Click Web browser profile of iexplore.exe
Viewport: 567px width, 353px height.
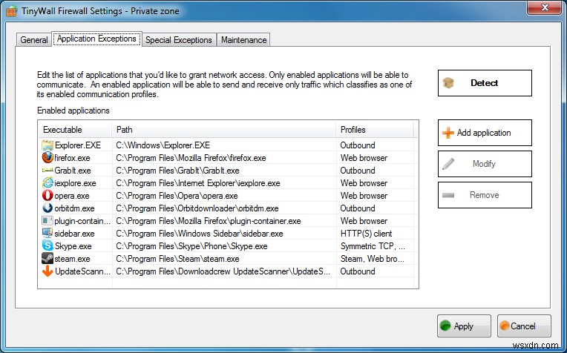(364, 183)
